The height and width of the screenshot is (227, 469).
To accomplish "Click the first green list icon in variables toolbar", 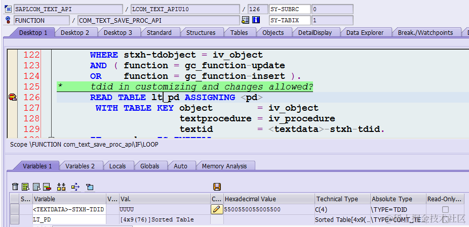I will 26,187.
